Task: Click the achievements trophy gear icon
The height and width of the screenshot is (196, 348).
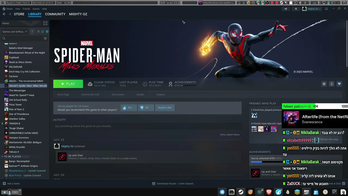Action: click(170, 84)
